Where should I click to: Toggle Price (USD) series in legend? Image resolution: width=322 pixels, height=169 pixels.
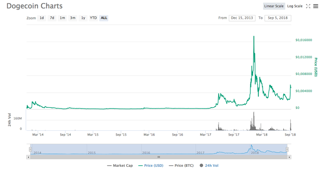tap(151, 166)
